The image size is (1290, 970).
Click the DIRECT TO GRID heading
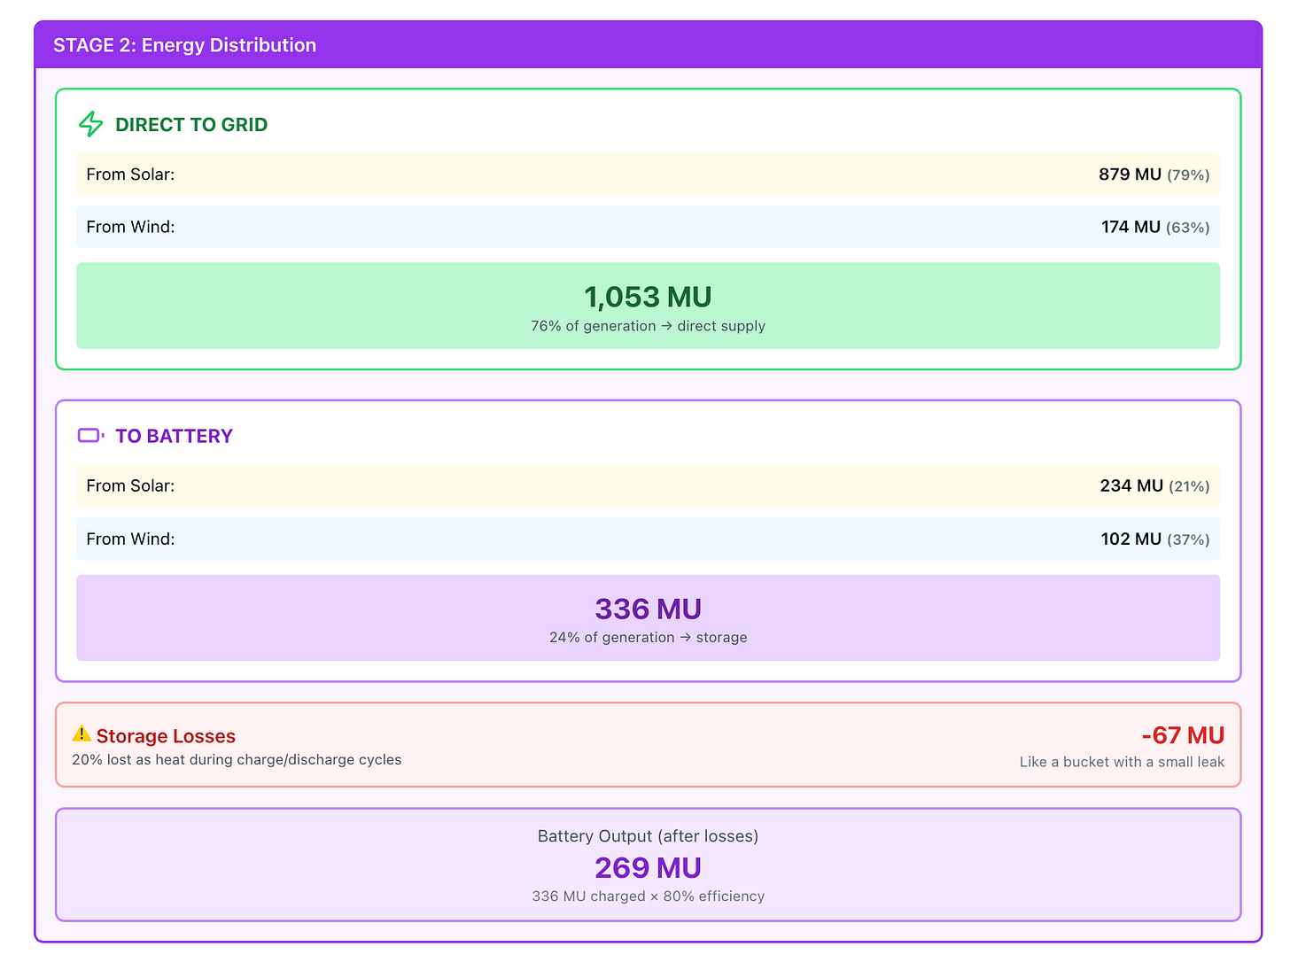tap(191, 125)
